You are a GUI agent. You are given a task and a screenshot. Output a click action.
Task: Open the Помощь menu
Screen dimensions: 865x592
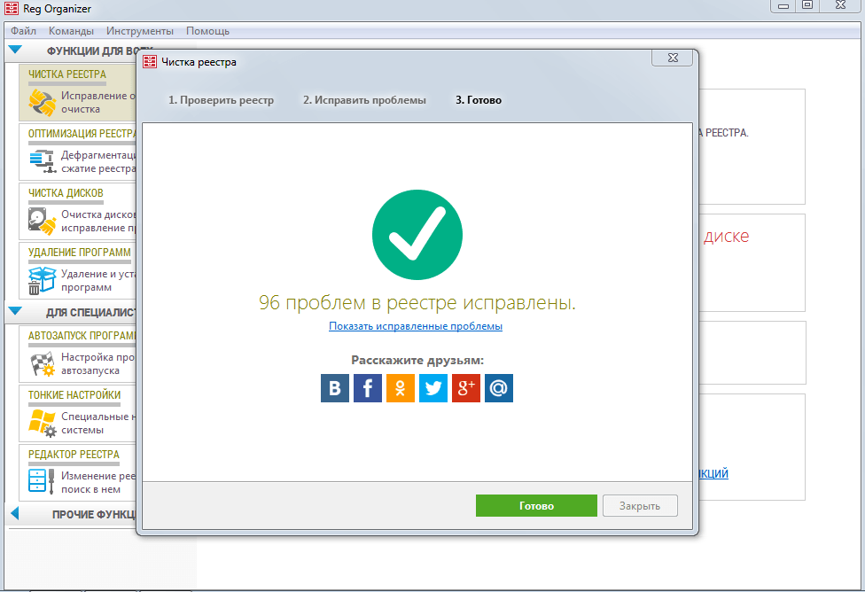[208, 31]
